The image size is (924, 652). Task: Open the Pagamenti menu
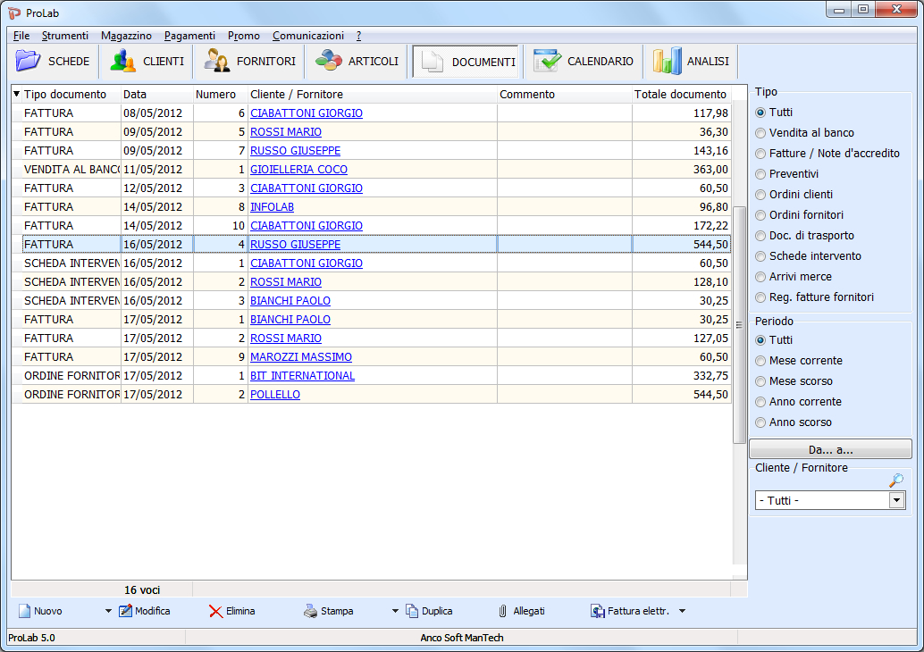[x=189, y=36]
